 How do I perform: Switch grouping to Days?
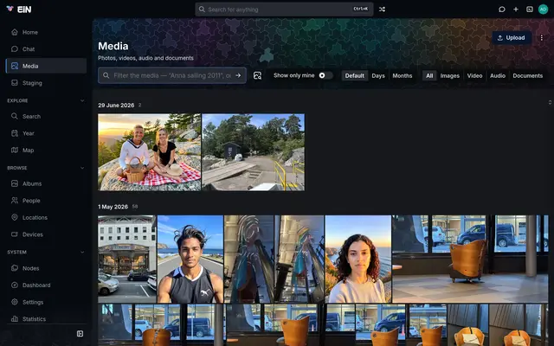378,75
